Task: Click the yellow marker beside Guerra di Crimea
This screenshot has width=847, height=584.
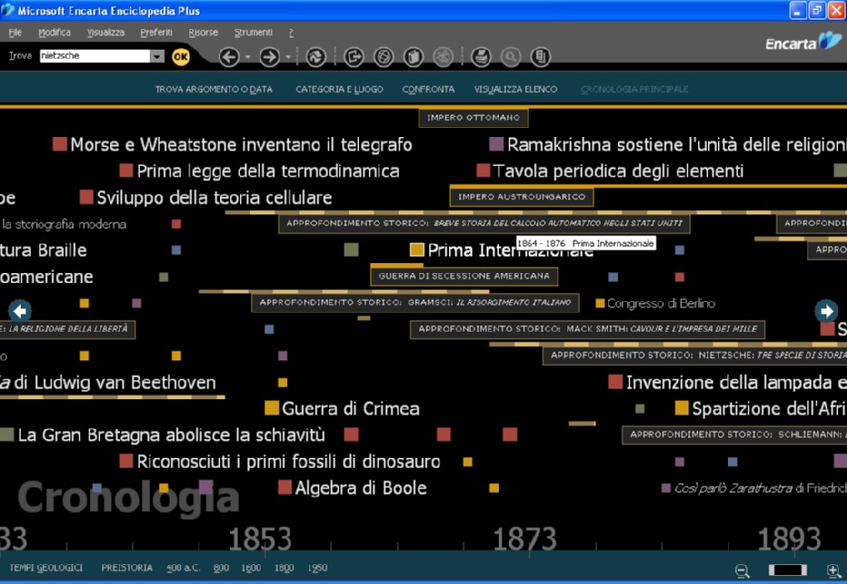Action: point(272,408)
